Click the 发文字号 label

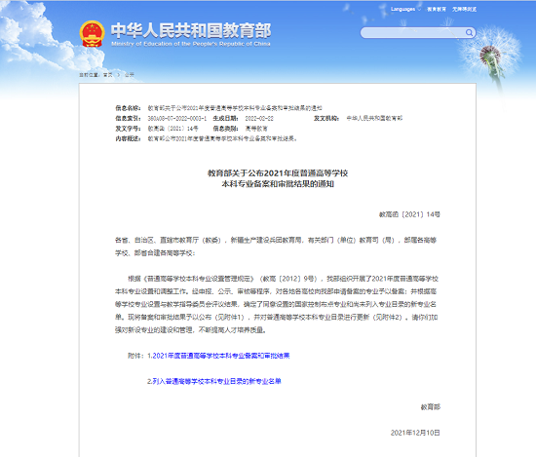[129, 129]
